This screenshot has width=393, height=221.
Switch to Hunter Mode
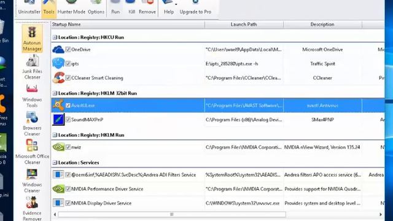click(x=71, y=8)
